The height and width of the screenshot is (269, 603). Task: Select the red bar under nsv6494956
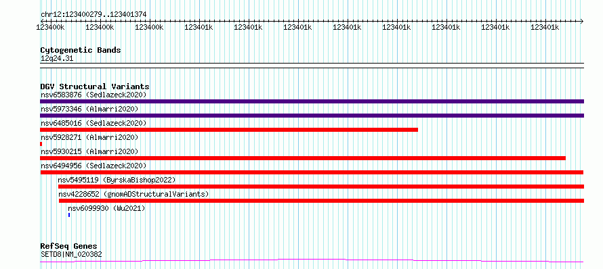[312, 172]
